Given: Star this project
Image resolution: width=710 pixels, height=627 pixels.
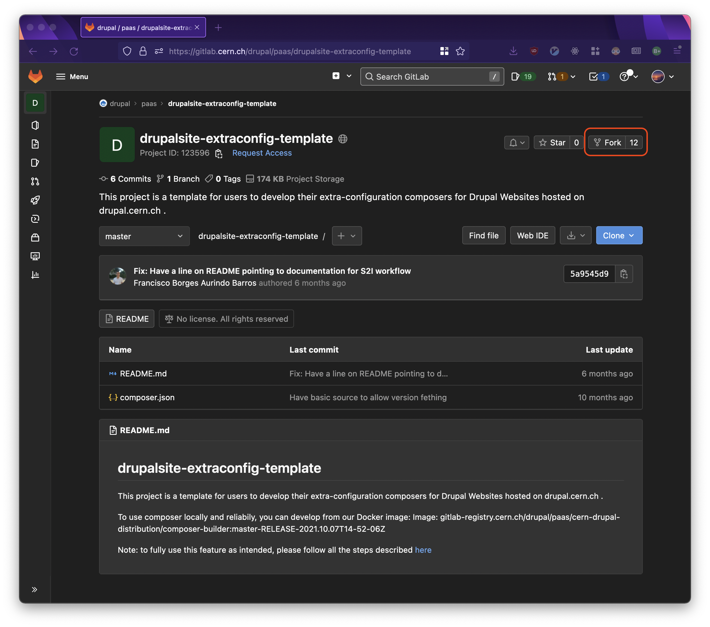Looking at the screenshot, I should point(552,143).
